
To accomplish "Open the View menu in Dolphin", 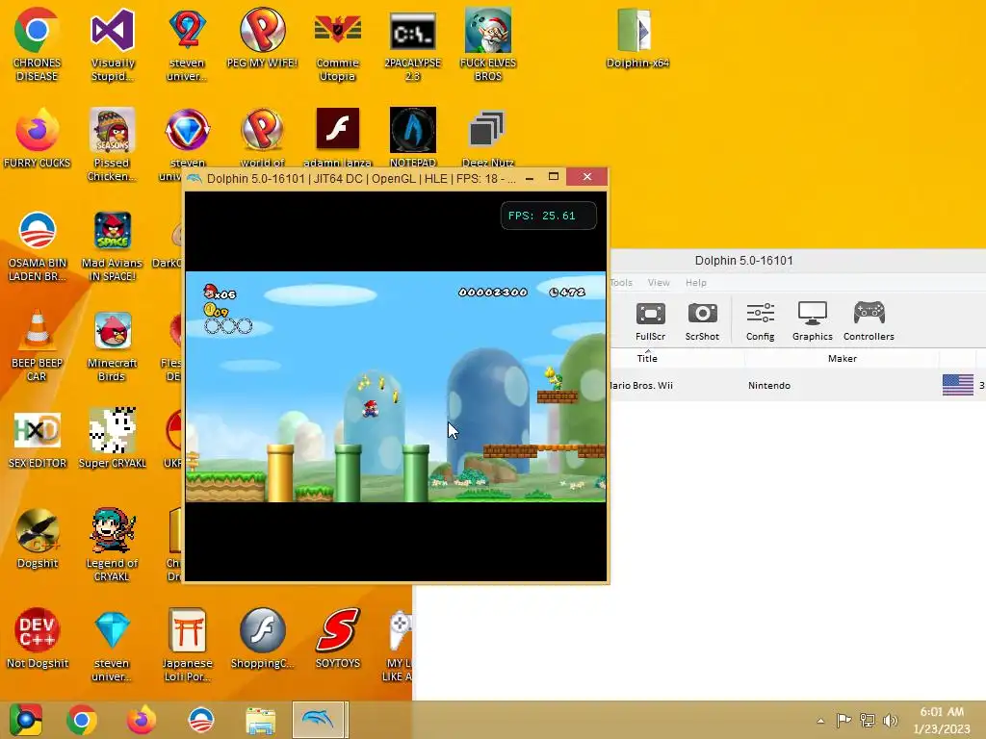I will point(659,283).
